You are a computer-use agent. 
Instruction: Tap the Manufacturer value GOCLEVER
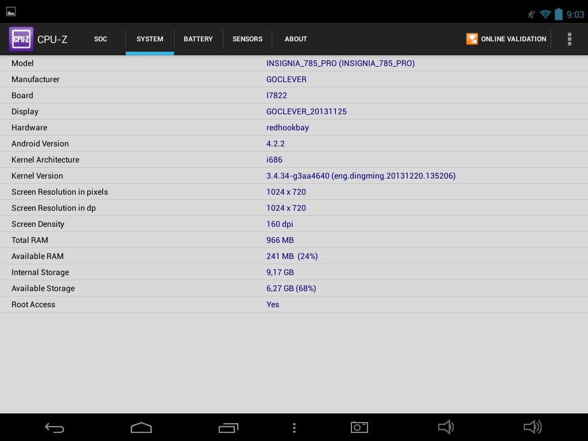pos(287,79)
